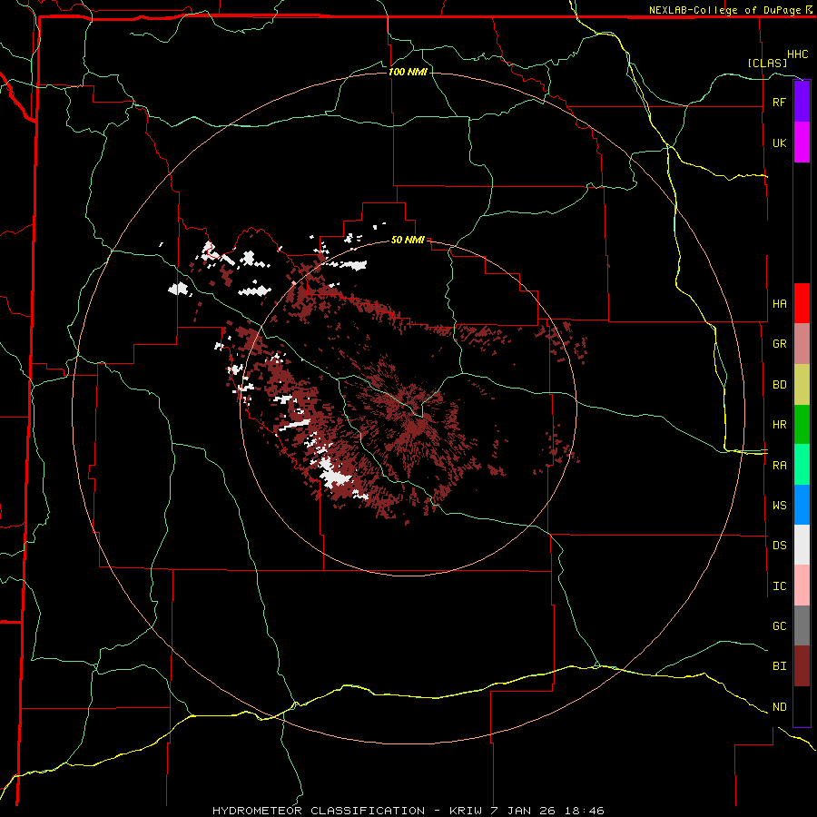This screenshot has height=817, width=817.
Task: Select the GC gray legend swatch
Action: (x=802, y=625)
